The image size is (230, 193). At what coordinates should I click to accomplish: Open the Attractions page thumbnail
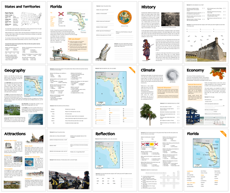pyautogui.click(x=24, y=160)
